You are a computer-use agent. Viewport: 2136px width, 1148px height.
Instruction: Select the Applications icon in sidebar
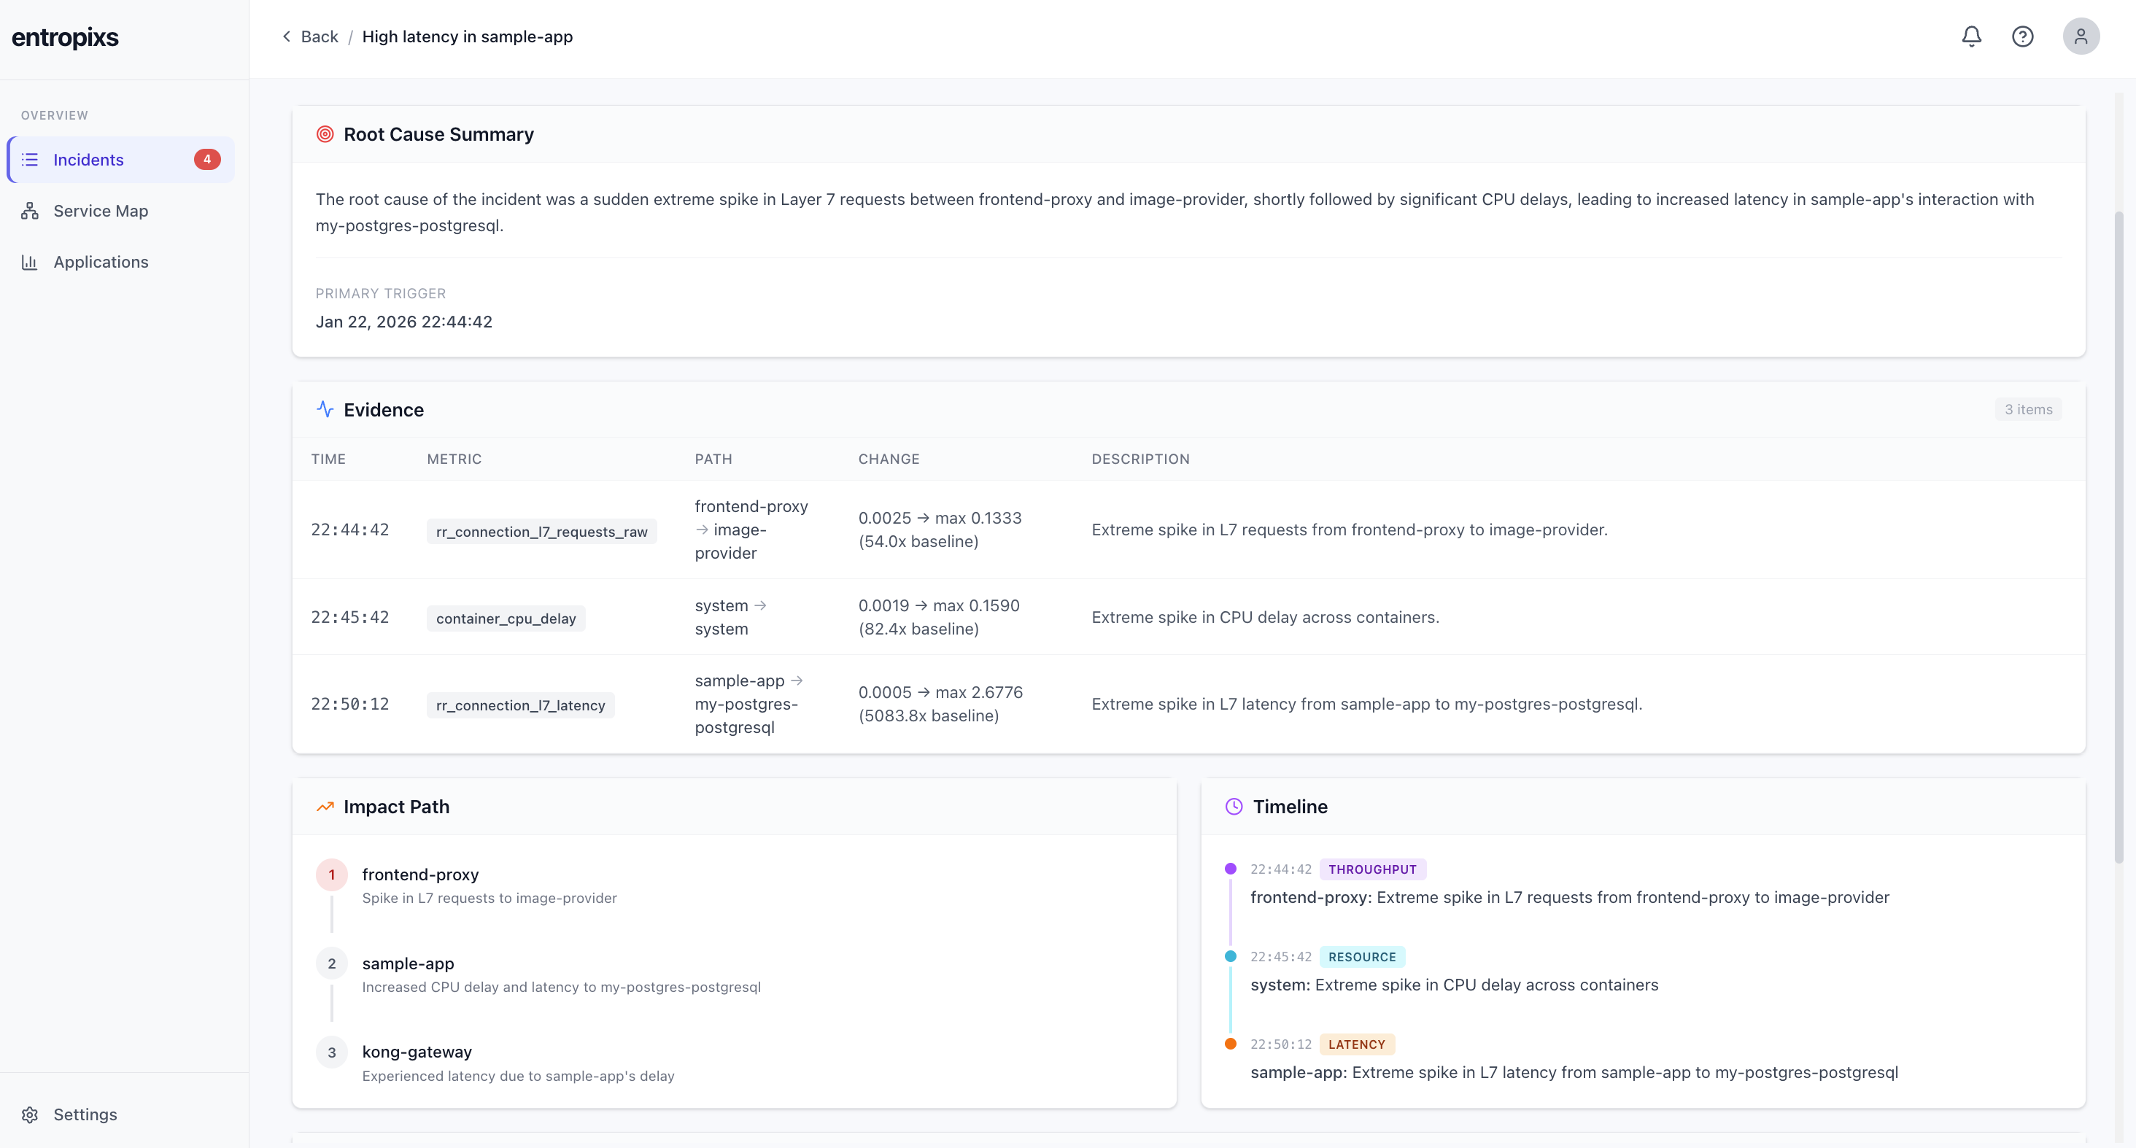(x=30, y=262)
